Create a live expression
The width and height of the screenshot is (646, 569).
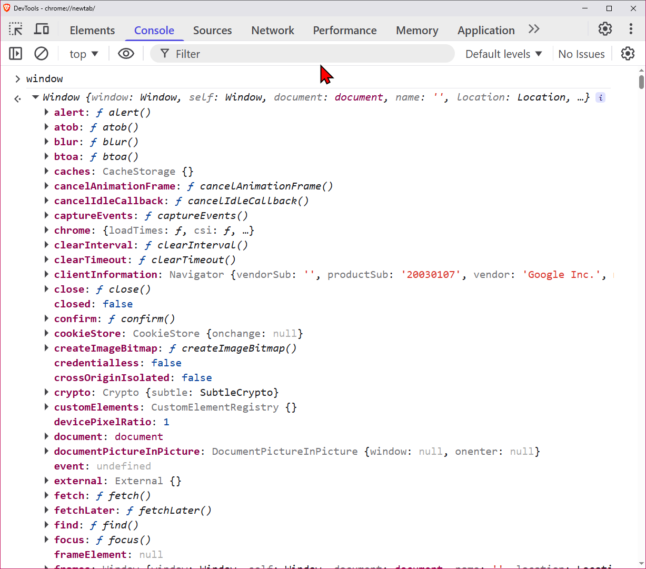click(126, 53)
